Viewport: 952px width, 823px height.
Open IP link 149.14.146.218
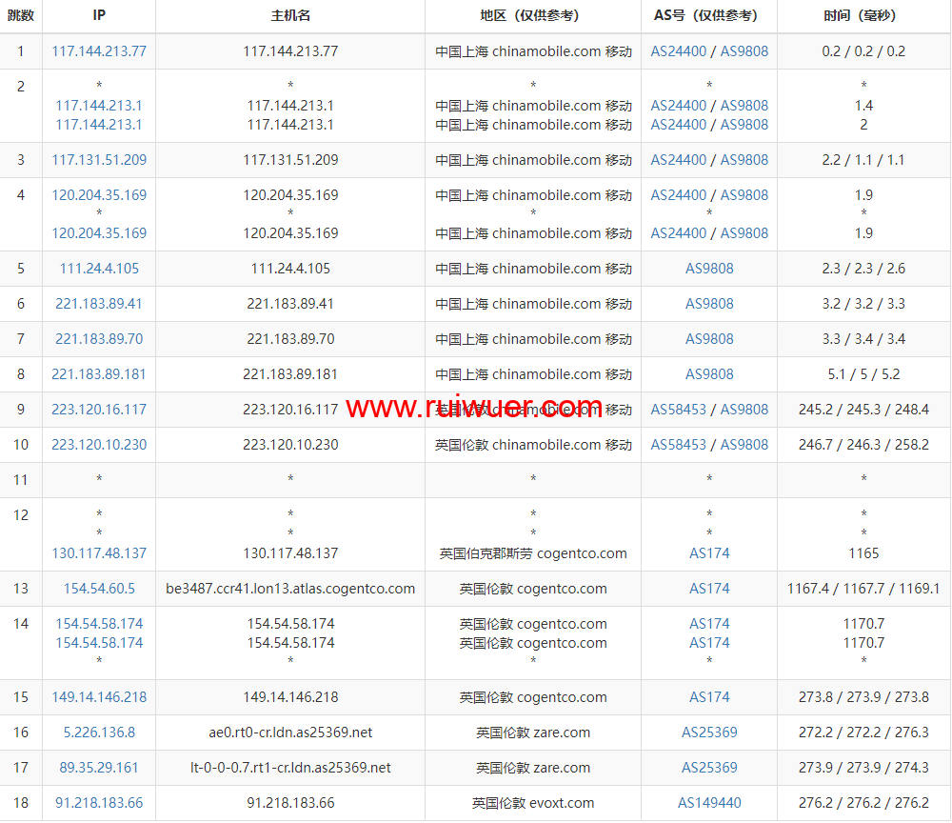pyautogui.click(x=99, y=697)
